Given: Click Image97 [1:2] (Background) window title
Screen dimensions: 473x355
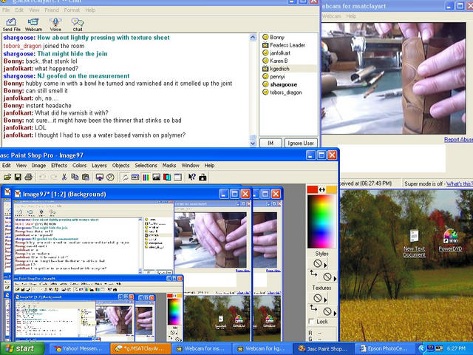Looking at the screenshot, I should coord(64,194).
